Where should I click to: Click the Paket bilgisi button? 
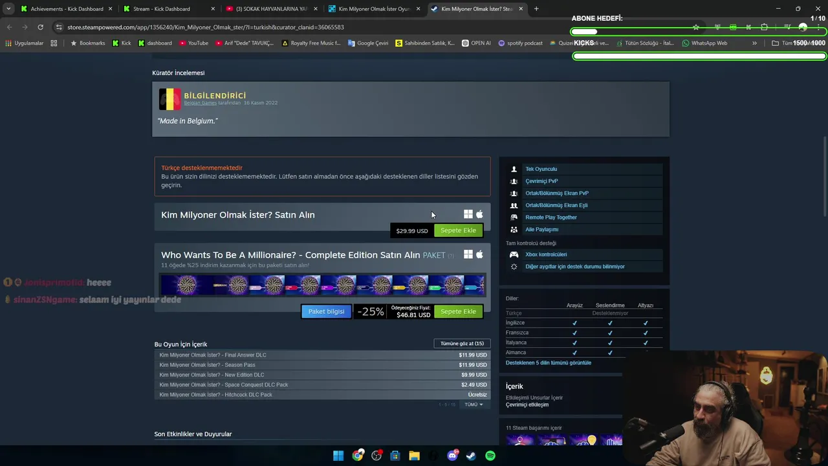click(x=326, y=311)
